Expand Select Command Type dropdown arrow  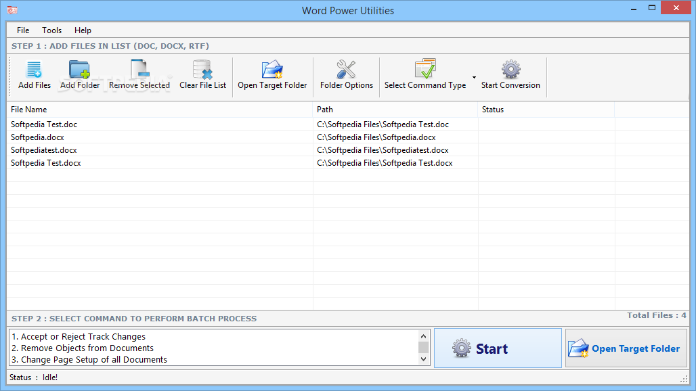pyautogui.click(x=474, y=77)
